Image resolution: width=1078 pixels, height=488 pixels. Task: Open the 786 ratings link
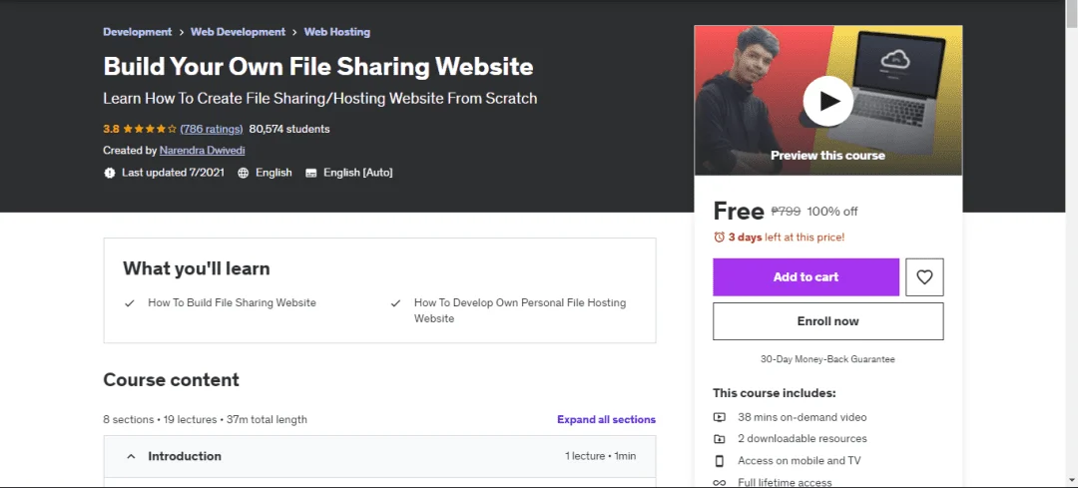tap(212, 129)
